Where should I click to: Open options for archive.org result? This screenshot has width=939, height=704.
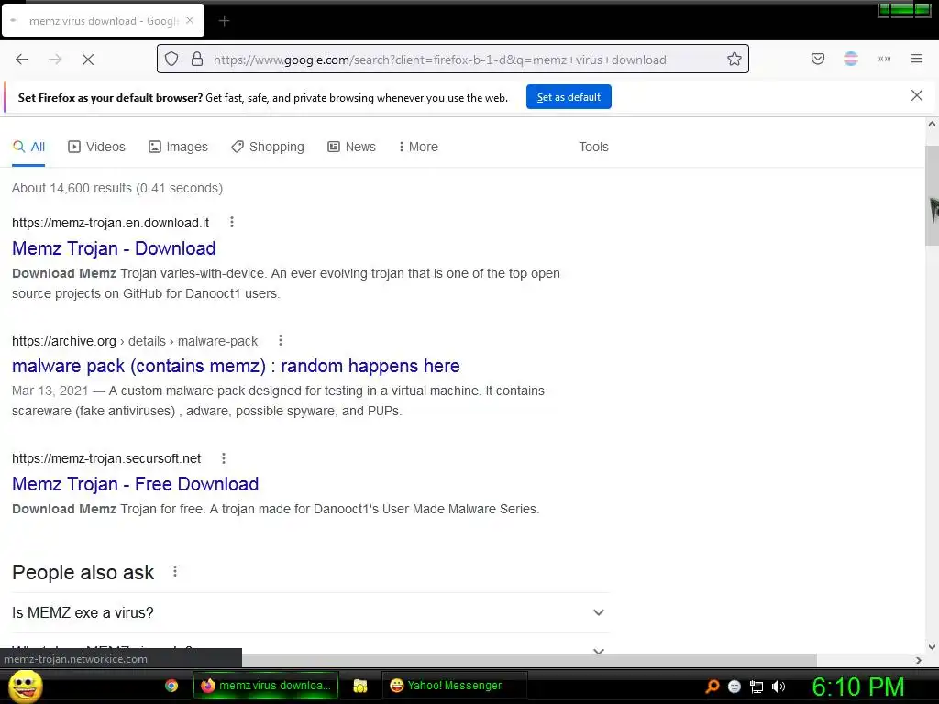coord(281,340)
